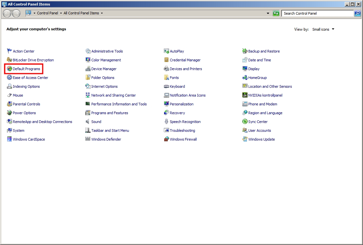Click the Credential Manager icon
Image resolution: width=363 pixels, height=245 pixels.
click(166, 60)
